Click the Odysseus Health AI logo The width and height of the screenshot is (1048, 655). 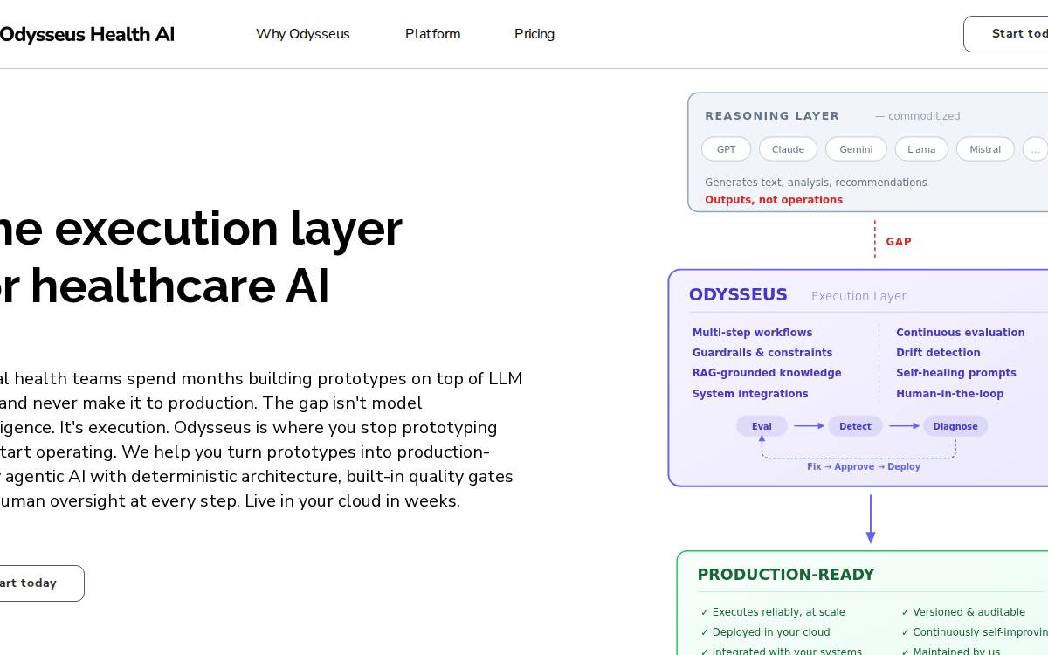coord(86,34)
